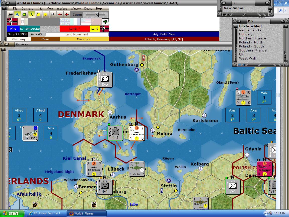Screen dimensions: 289x217
Task: Select the Ju 52 air transport counter
Action: [x=137, y=169]
